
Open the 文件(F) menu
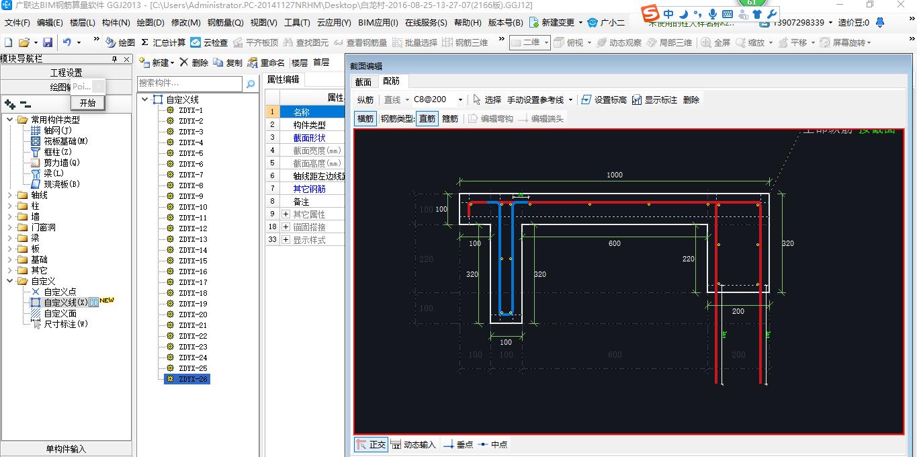[x=17, y=22]
